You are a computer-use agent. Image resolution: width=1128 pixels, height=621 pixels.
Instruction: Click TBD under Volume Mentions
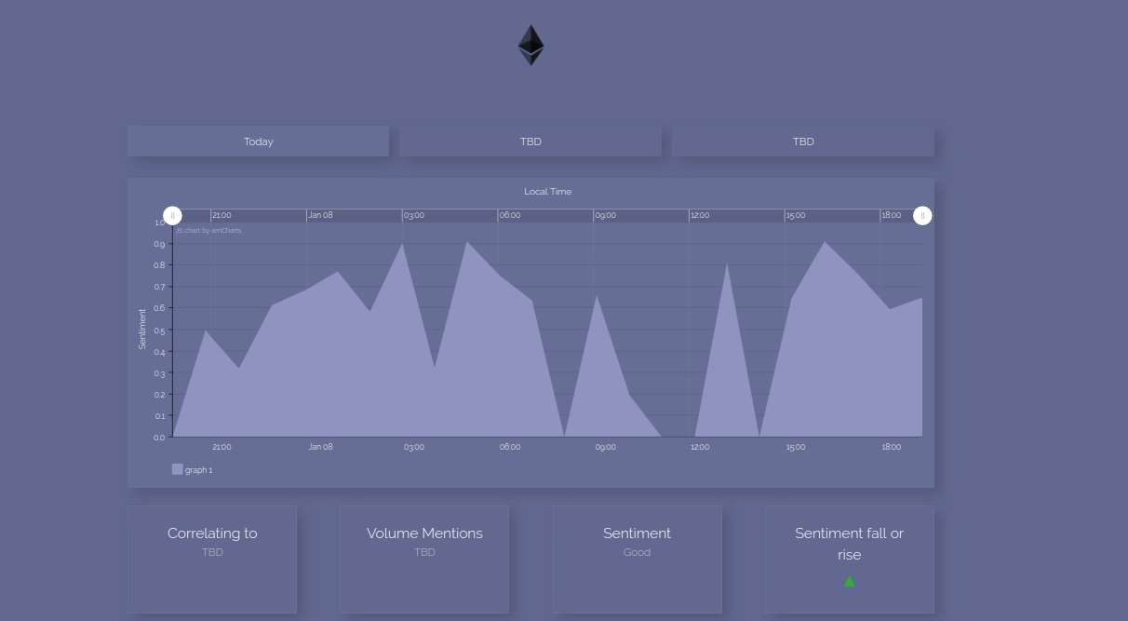coord(424,552)
